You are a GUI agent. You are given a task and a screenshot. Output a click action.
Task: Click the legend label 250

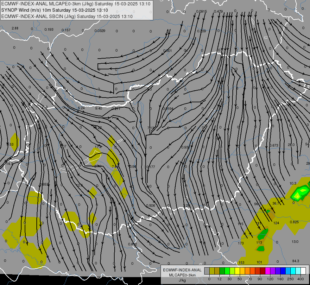290,279
